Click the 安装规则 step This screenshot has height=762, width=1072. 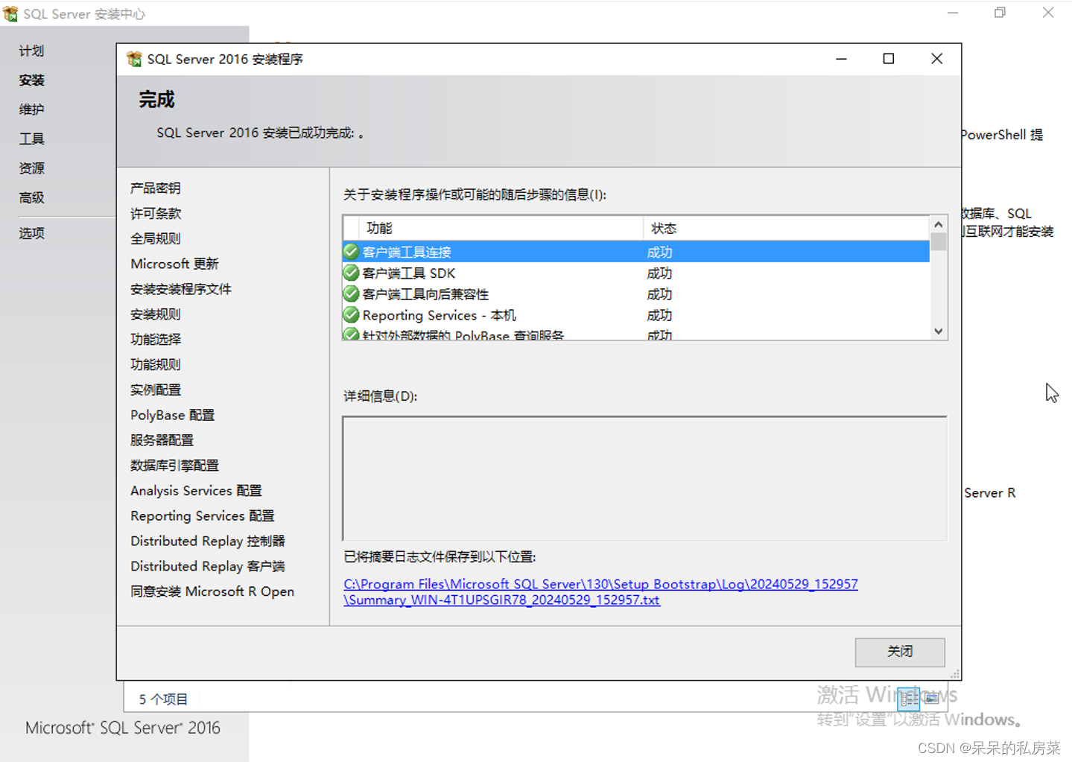156,314
